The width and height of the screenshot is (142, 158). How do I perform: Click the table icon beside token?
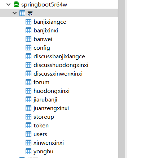28,125
